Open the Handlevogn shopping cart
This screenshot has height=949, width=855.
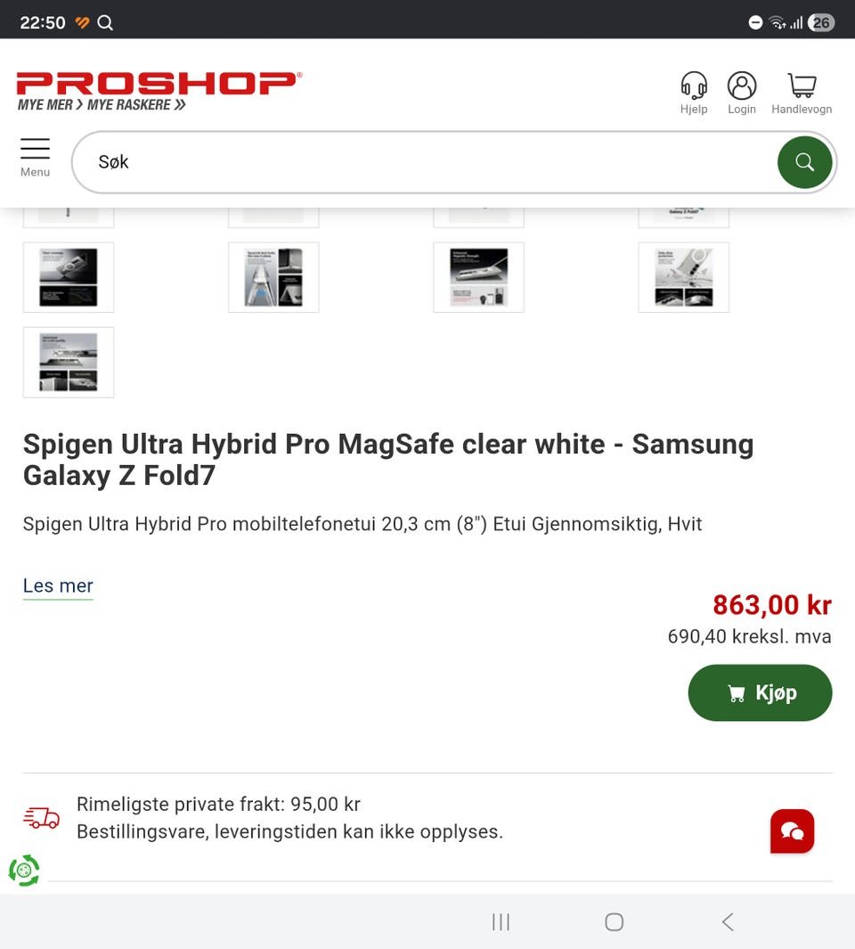coord(802,93)
